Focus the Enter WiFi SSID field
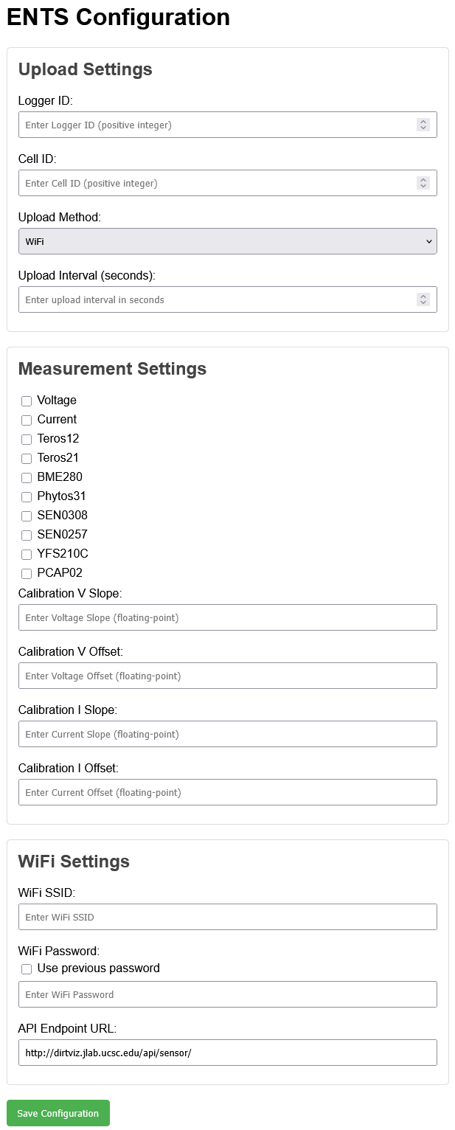Image resolution: width=455 pixels, height=1130 pixels. click(227, 916)
